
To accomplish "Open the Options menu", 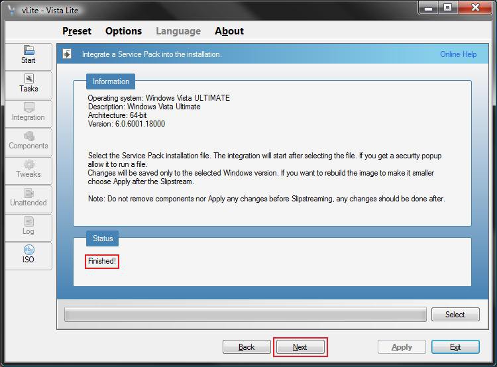I will click(x=124, y=31).
